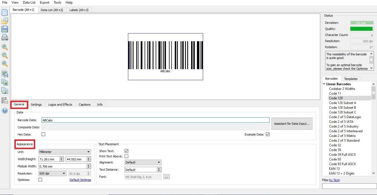
Task: Open the Export menu
Action: pos(45,3)
